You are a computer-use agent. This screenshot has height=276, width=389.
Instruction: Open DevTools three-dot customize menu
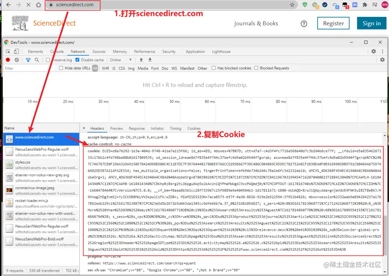pyautogui.click(x=383, y=51)
